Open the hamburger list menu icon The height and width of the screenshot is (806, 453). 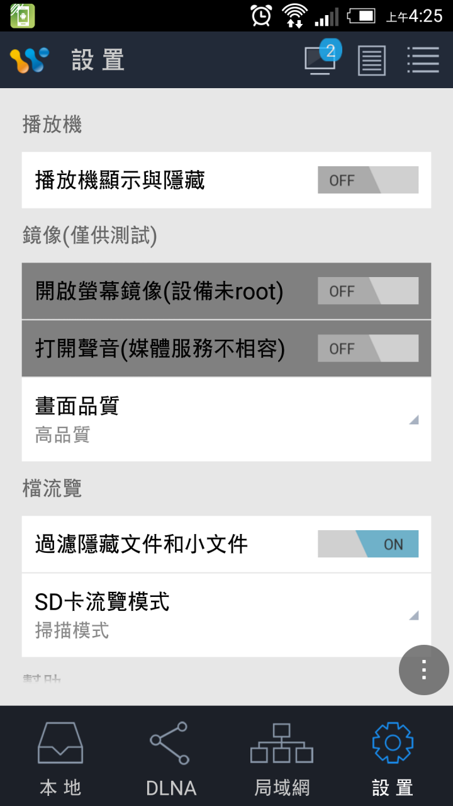pos(423,60)
